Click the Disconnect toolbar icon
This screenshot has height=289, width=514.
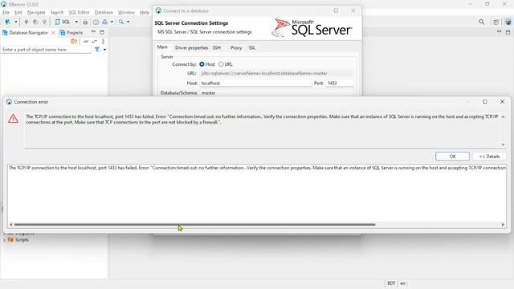[44, 22]
